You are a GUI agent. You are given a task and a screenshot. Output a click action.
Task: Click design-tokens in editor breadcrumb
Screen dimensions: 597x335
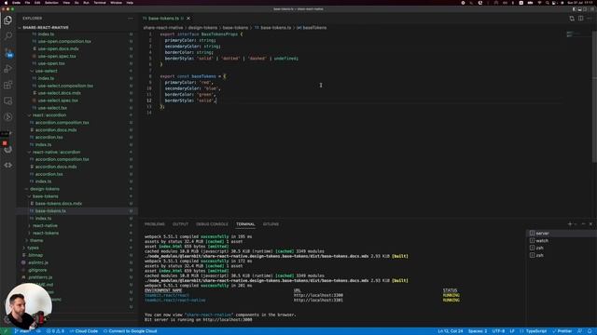[202, 28]
